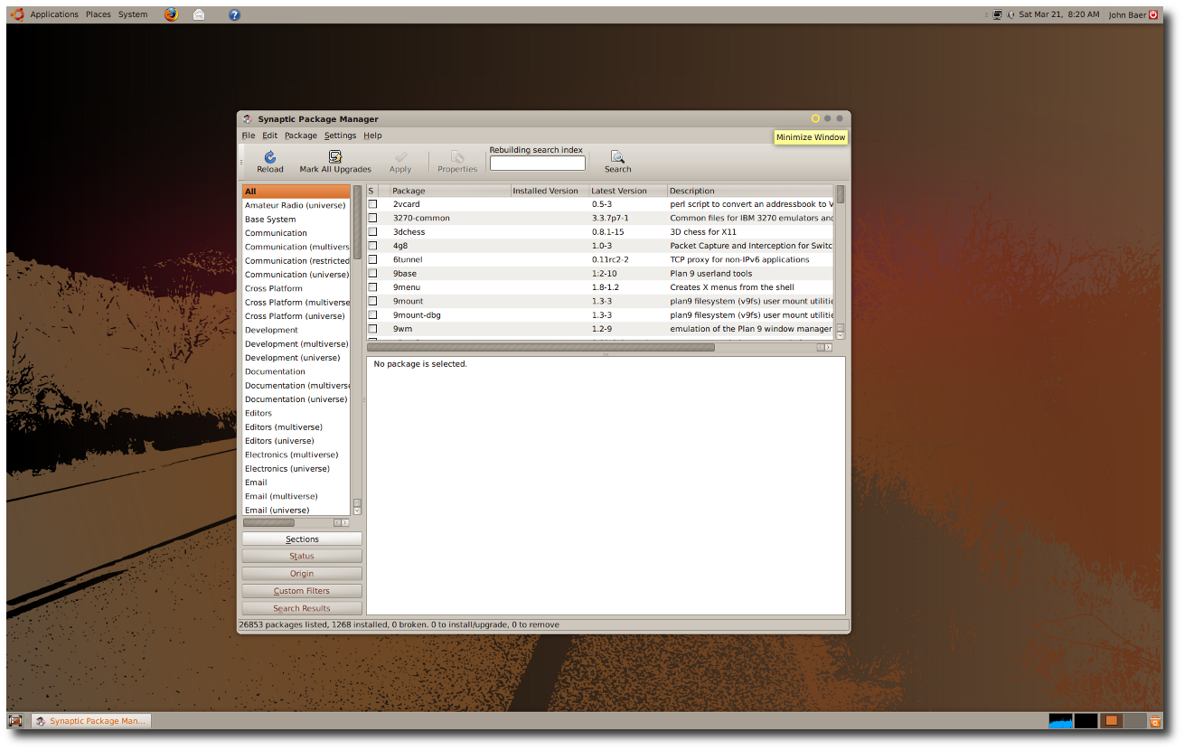
Task: Open the Help panel icon
Action: pos(234,14)
